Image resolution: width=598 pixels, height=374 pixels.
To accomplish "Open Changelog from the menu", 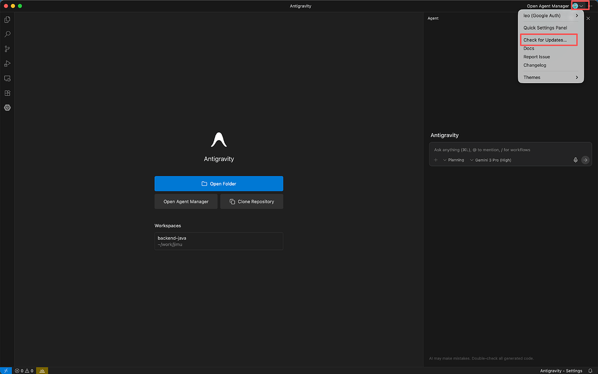I will click(x=551, y=65).
